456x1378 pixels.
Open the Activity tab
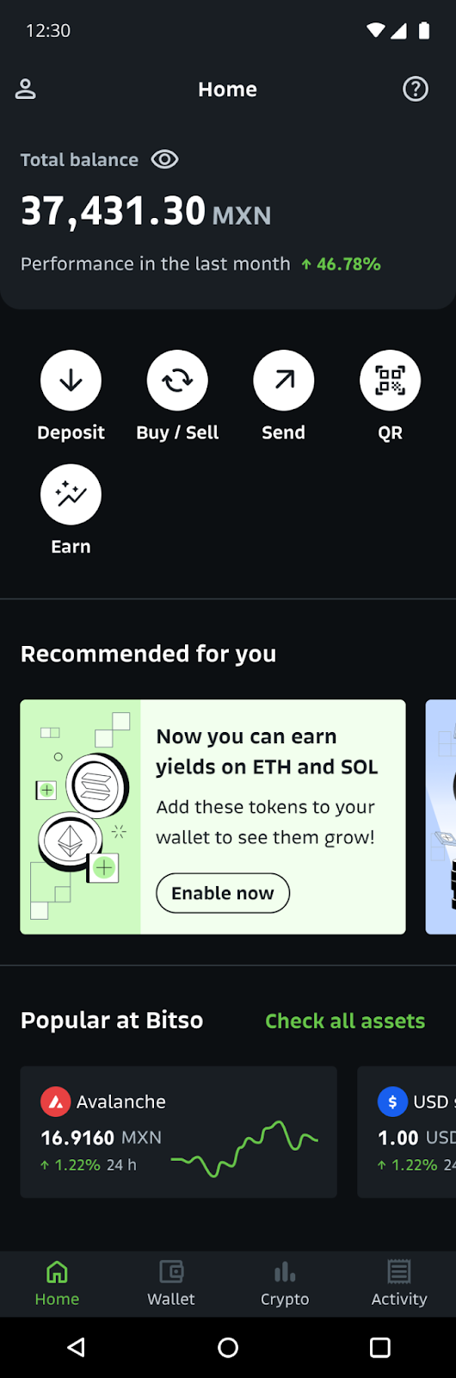(x=399, y=1283)
